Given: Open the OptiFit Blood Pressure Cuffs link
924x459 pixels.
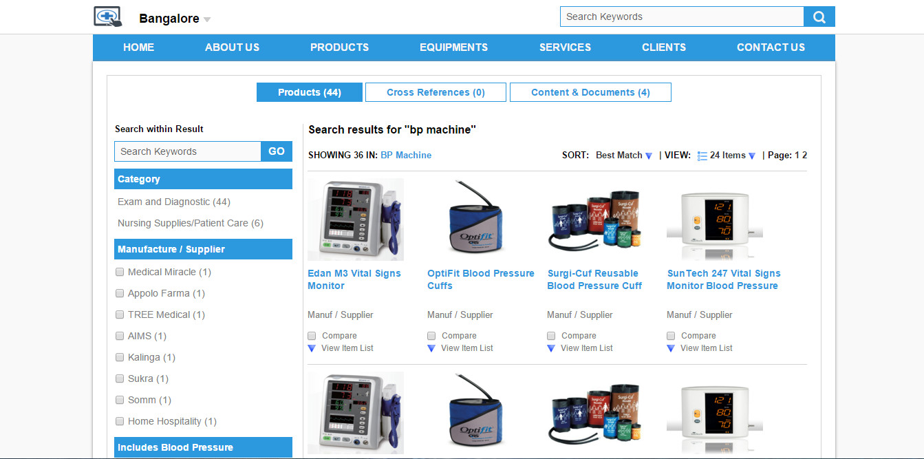Looking at the screenshot, I should (x=480, y=279).
